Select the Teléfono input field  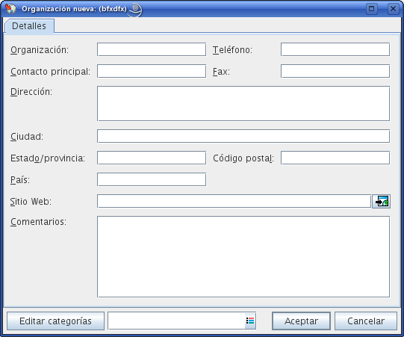335,49
